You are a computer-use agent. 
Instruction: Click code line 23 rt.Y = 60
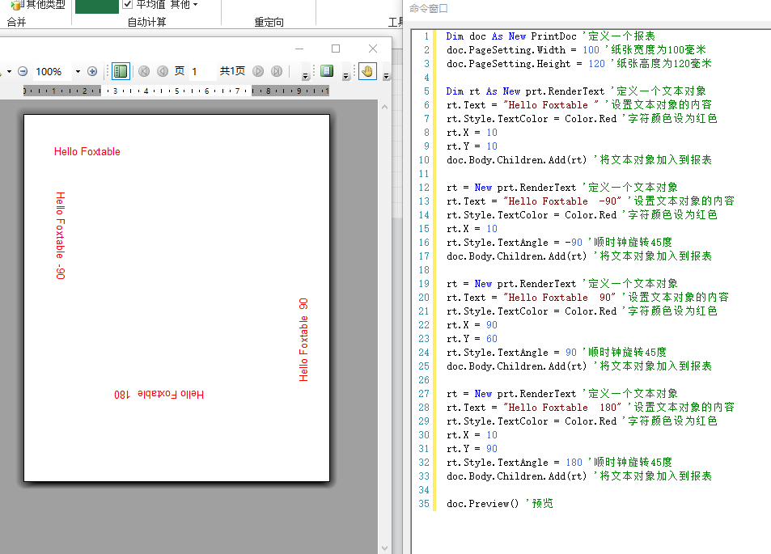[472, 339]
